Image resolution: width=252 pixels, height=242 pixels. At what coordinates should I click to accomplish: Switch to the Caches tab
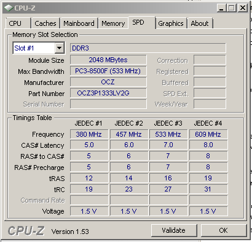coord(45,23)
